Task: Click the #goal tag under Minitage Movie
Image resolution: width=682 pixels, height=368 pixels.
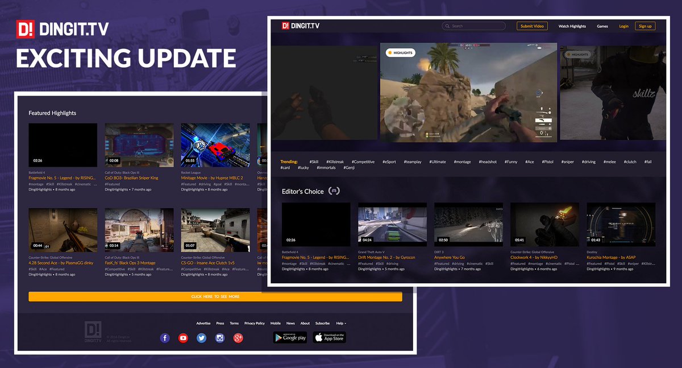Action: pos(218,184)
